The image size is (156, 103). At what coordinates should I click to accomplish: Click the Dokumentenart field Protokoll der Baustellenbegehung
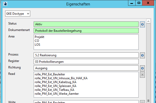[86, 31]
